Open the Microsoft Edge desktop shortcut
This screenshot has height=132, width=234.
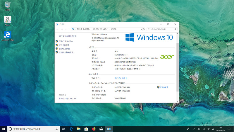[x=8, y=36]
